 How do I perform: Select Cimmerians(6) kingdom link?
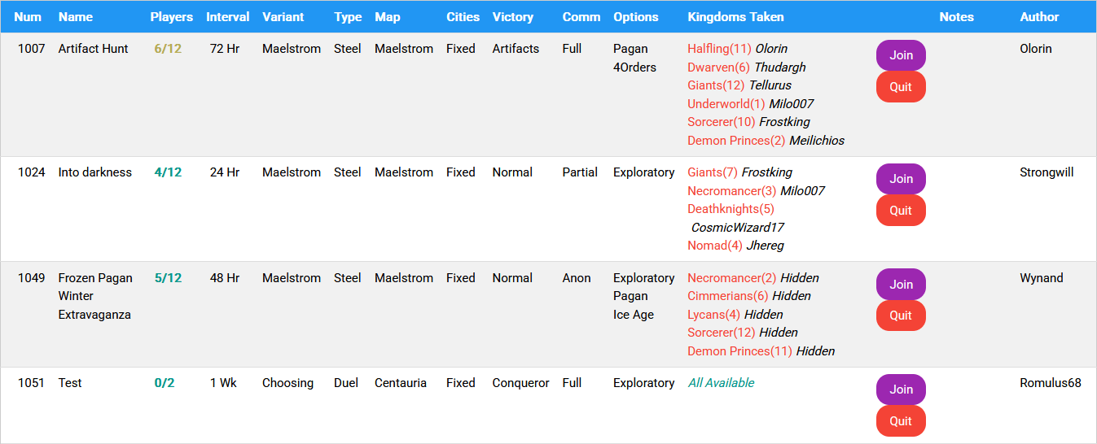[x=727, y=296]
